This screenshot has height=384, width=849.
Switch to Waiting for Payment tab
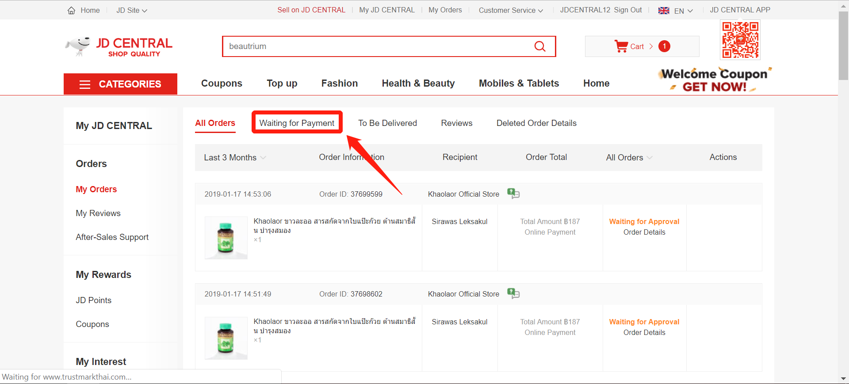tap(297, 123)
